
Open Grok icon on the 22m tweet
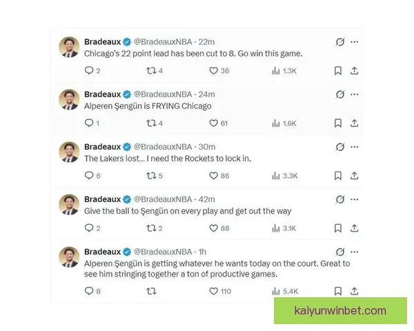click(x=339, y=42)
